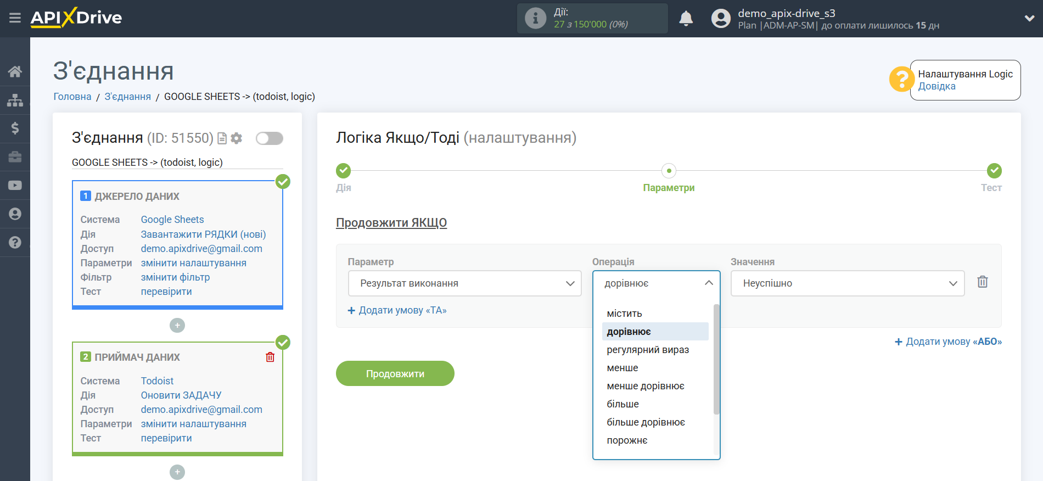Viewport: 1043px width, 481px height.
Task: Open Google Sheets system link
Action: 172,220
